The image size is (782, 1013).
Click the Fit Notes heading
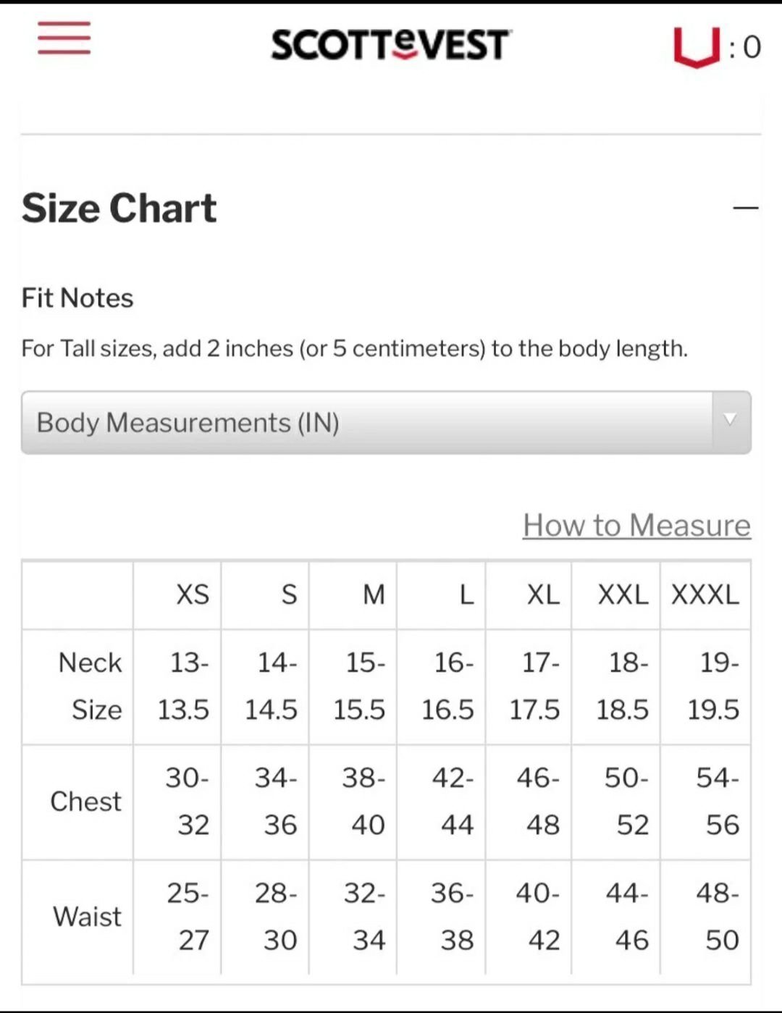(x=77, y=298)
